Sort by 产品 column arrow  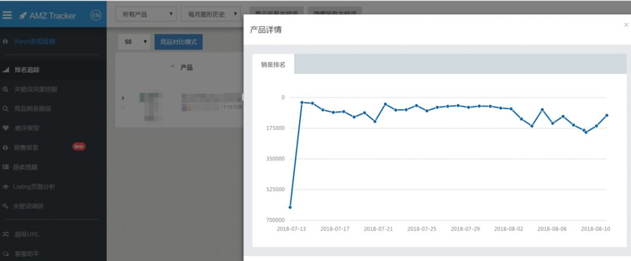click(172, 67)
